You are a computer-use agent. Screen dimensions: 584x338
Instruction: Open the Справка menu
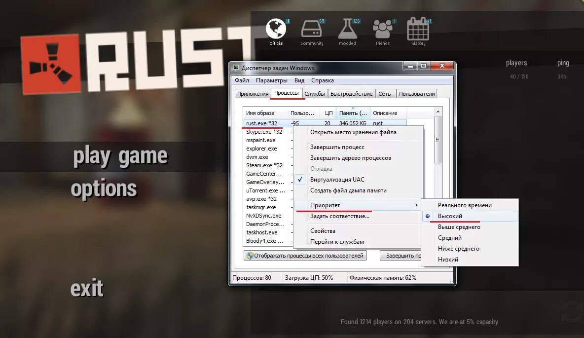coord(322,80)
